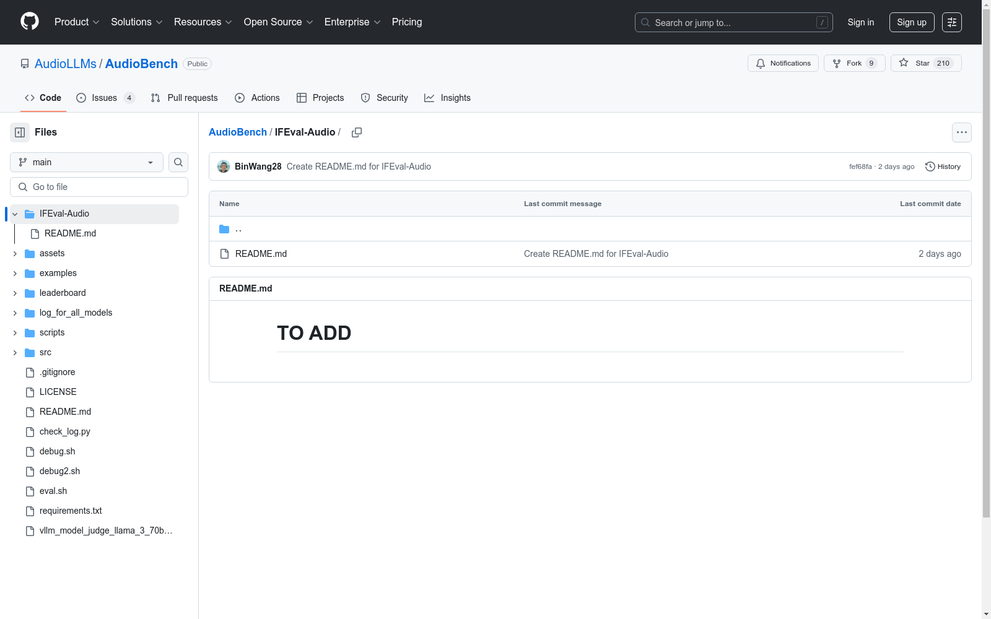
Task: Click the .gitignore file icon
Action: tap(30, 373)
